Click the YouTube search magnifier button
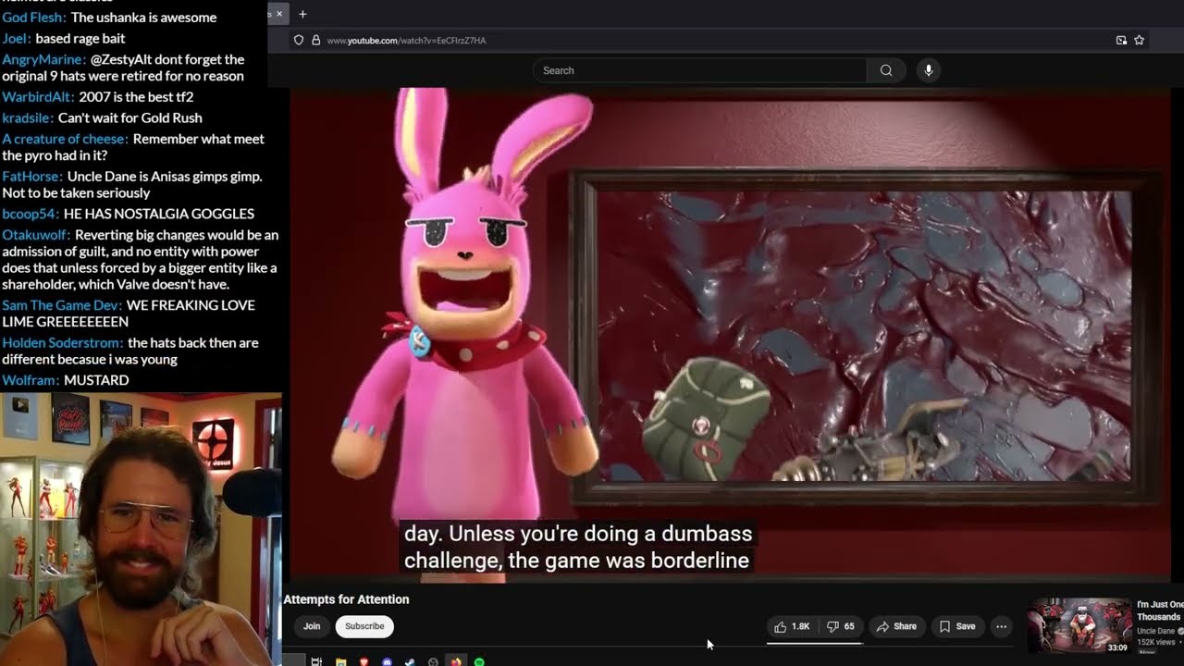Screen dimensions: 1184x666 [886, 70]
